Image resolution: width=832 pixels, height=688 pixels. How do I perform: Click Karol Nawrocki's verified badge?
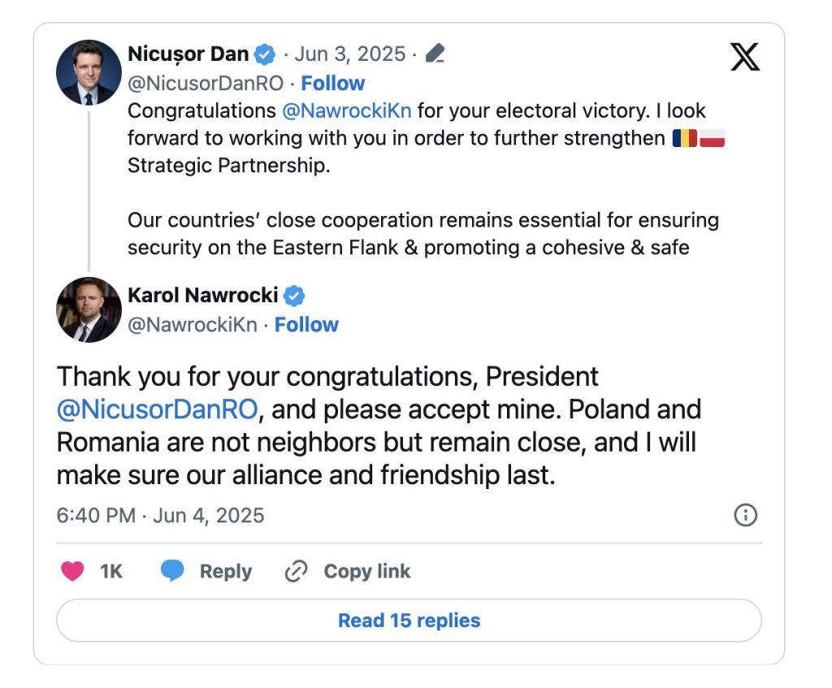[x=294, y=296]
